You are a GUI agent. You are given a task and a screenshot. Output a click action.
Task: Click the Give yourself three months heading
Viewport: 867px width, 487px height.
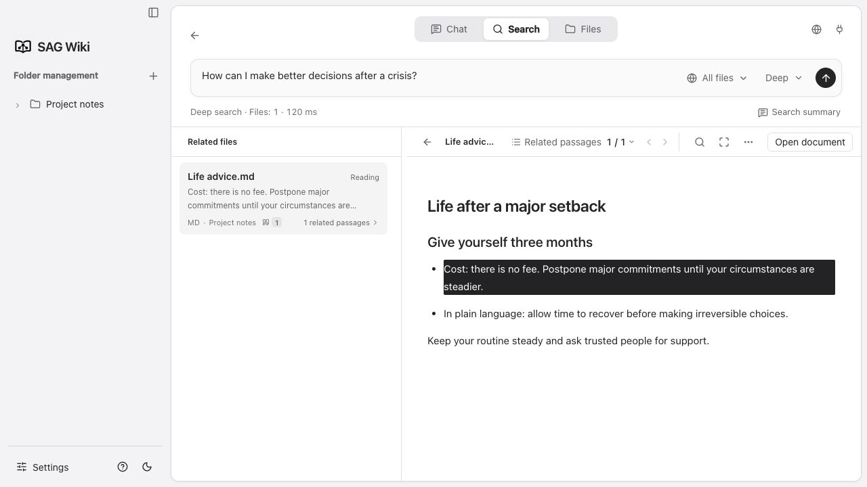pos(510,242)
